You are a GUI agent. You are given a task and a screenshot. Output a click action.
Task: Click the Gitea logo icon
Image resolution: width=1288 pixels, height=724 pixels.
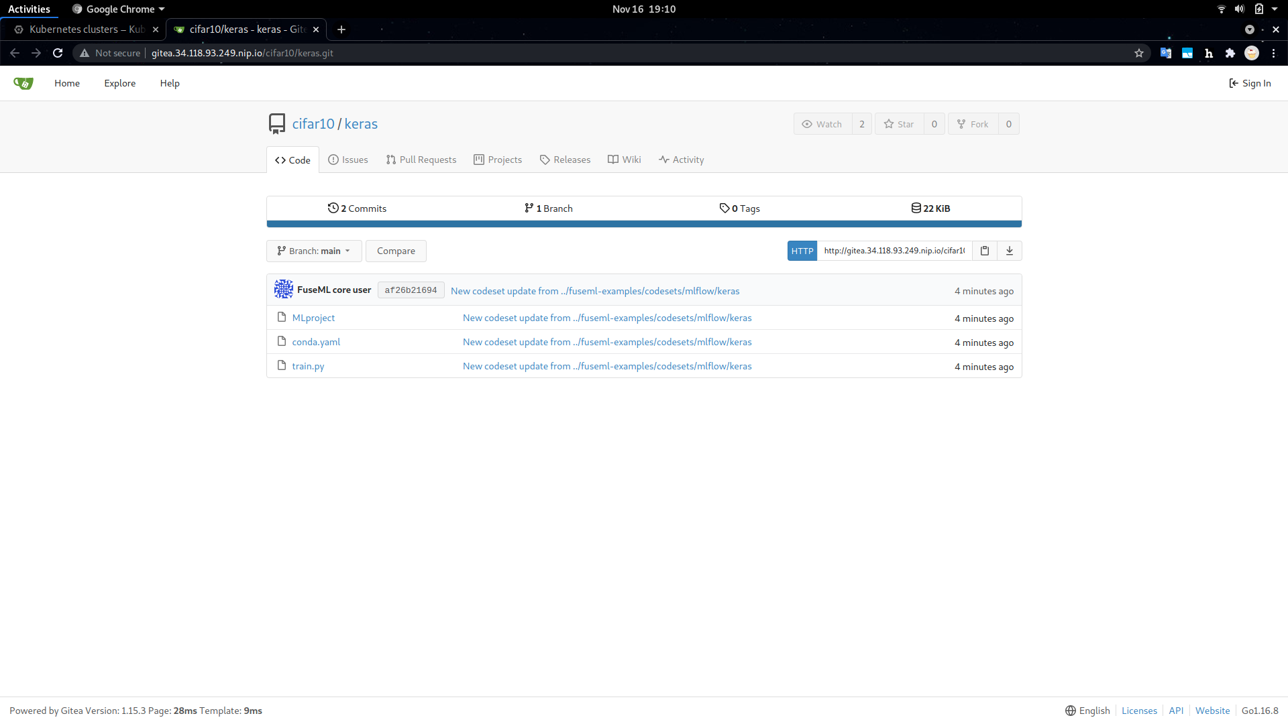click(x=23, y=83)
